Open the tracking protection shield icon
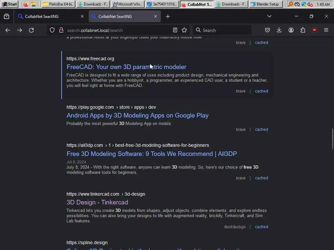 [x=52, y=30]
